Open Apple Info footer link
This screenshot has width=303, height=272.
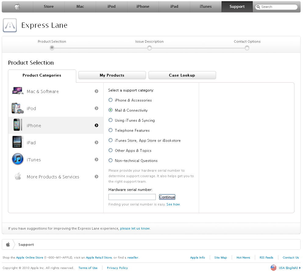point(198,257)
